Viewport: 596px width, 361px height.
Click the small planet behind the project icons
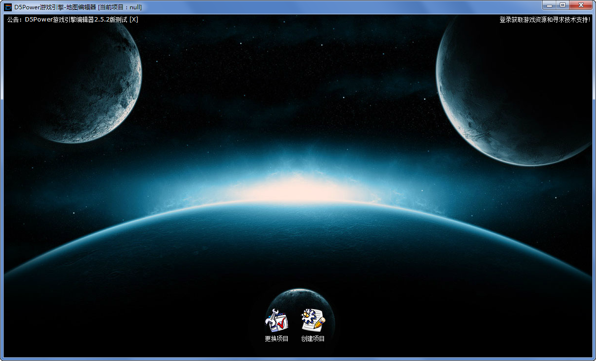(x=298, y=297)
